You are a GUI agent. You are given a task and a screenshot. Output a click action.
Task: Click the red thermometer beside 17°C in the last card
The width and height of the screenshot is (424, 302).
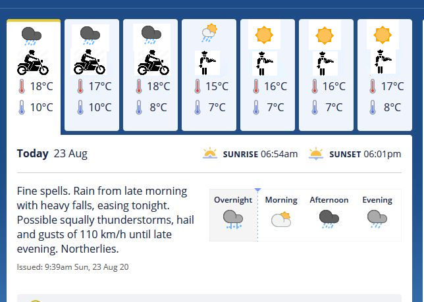coord(373,86)
